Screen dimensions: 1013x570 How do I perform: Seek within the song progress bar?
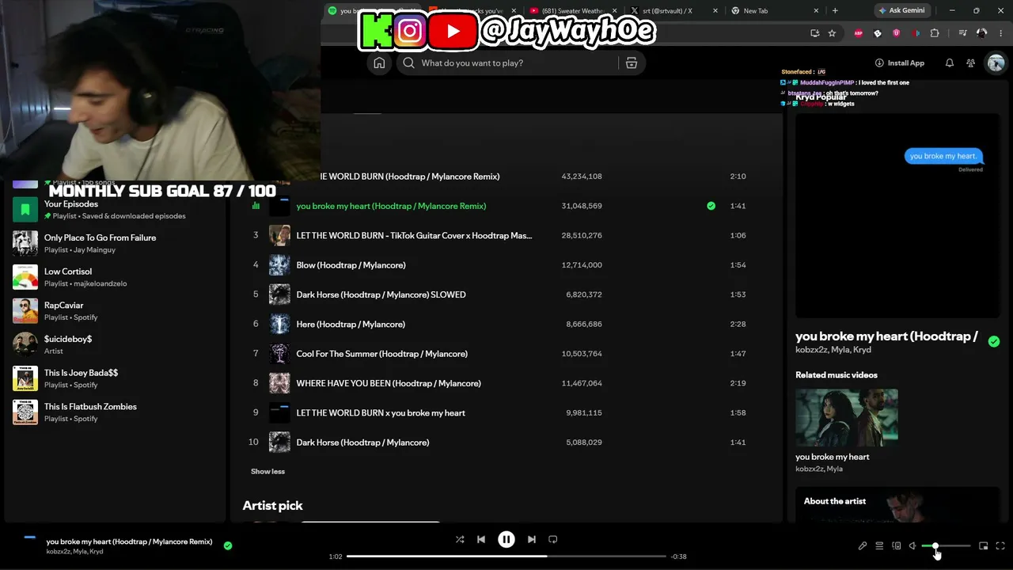(506, 557)
